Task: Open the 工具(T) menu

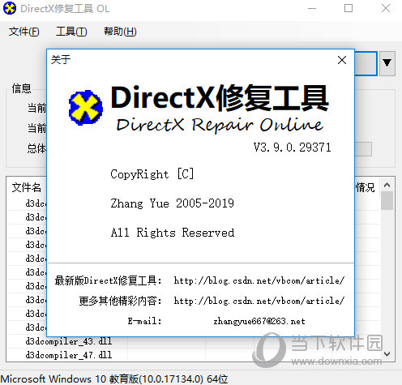Action: click(x=71, y=32)
